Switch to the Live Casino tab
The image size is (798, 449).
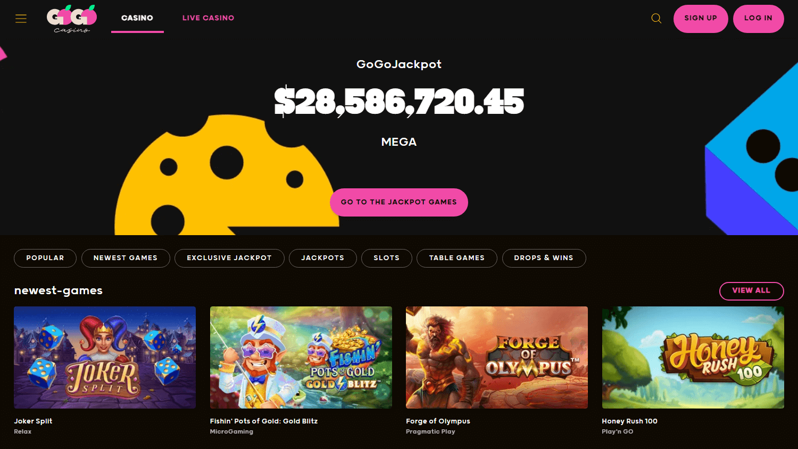point(208,18)
